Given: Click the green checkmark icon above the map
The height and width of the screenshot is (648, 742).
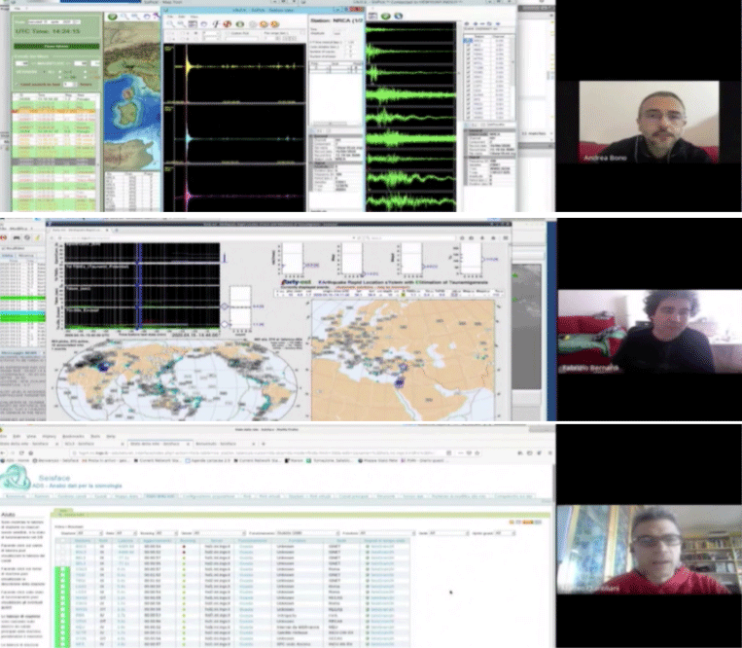Looking at the screenshot, I should [x=112, y=17].
